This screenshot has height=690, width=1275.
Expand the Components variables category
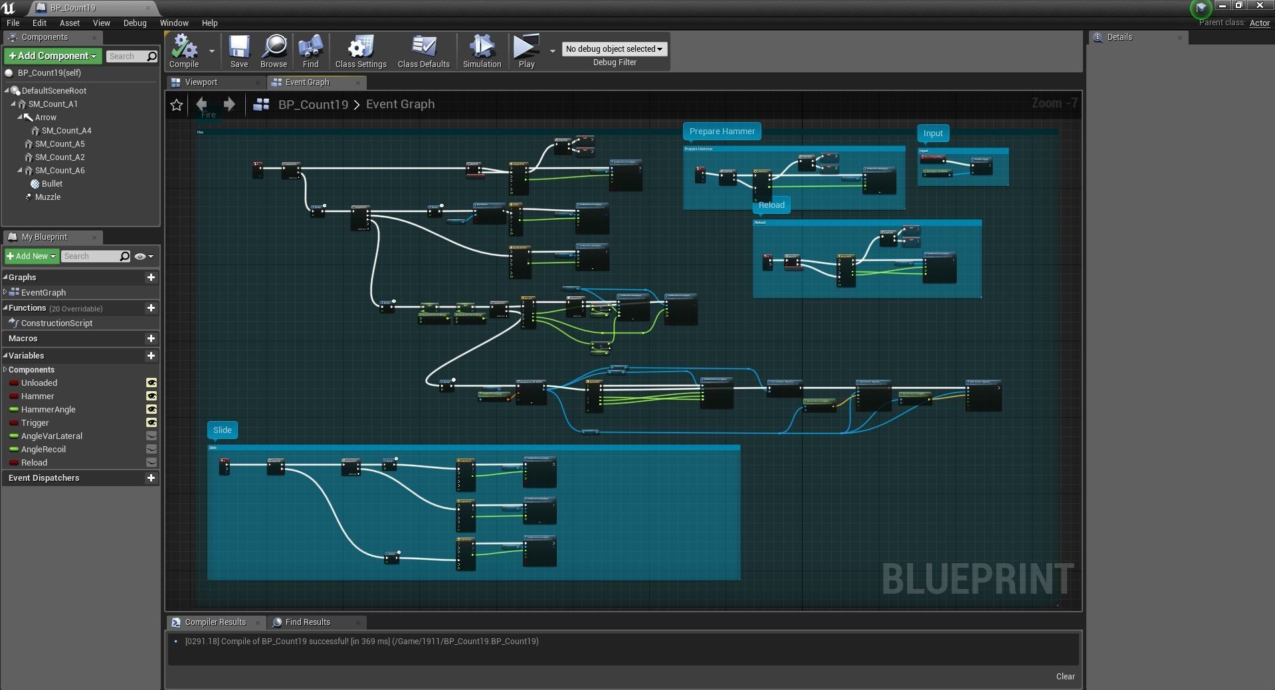click(x=5, y=370)
